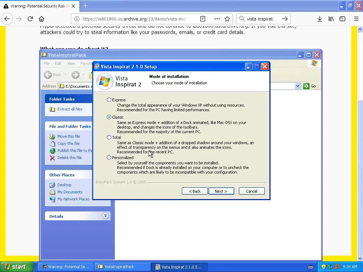Bookmark this page with the star
The image size is (363, 272).
tap(227, 19)
